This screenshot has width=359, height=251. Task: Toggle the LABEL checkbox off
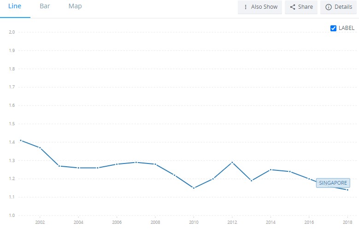(x=334, y=28)
